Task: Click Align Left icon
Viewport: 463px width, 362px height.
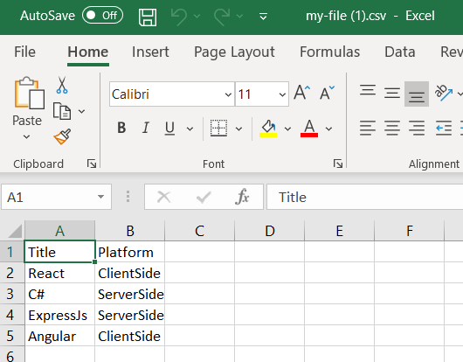Action: [368, 128]
